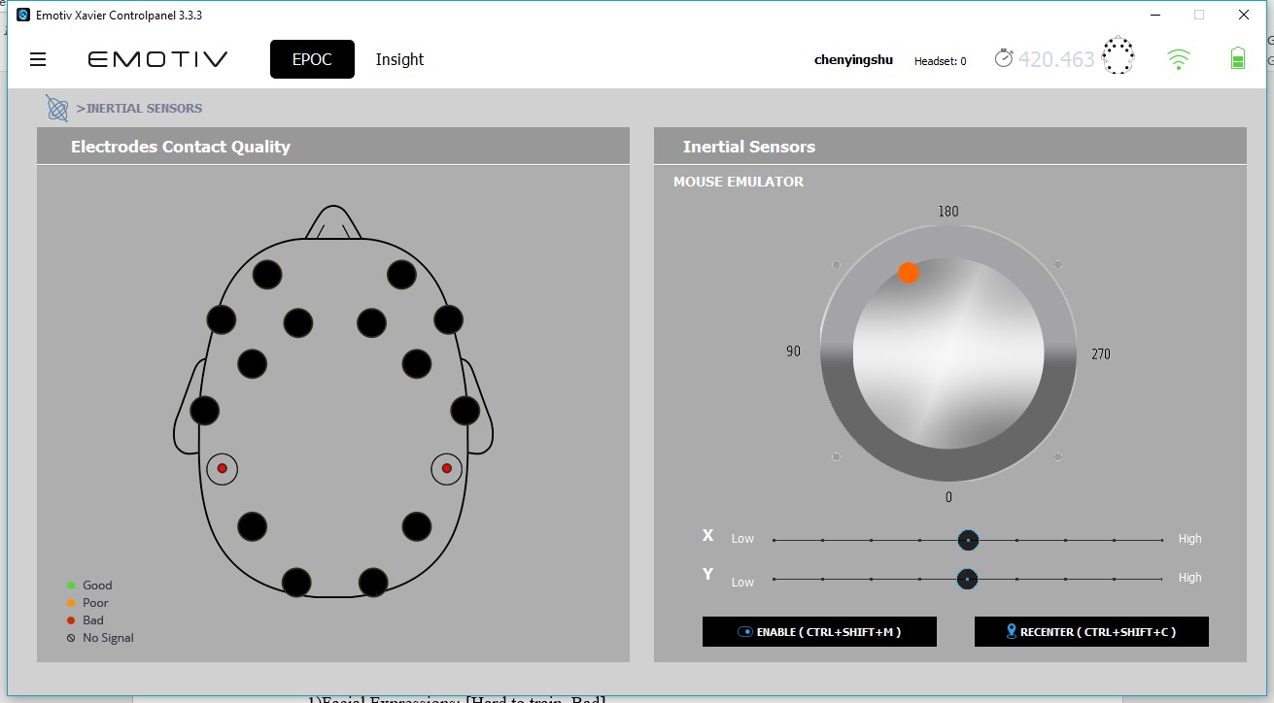Click the RECENTER (CTRL+SHIFT+C) button
1274x703 pixels.
pos(1091,631)
